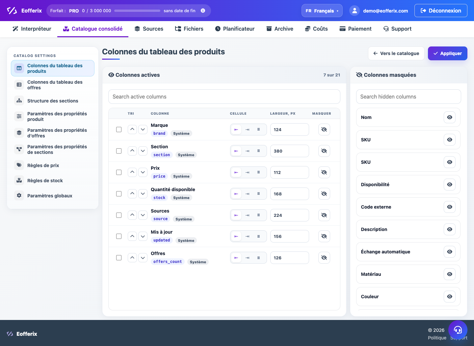Move the Mis à jour column up

[132, 236]
